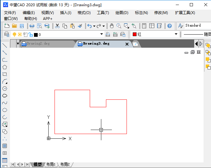
Task: Open the Help question mark icon
Action: (170, 26)
